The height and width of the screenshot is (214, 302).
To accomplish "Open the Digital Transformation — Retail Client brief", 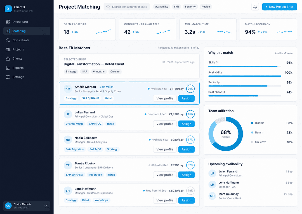I will [x=129, y=66].
